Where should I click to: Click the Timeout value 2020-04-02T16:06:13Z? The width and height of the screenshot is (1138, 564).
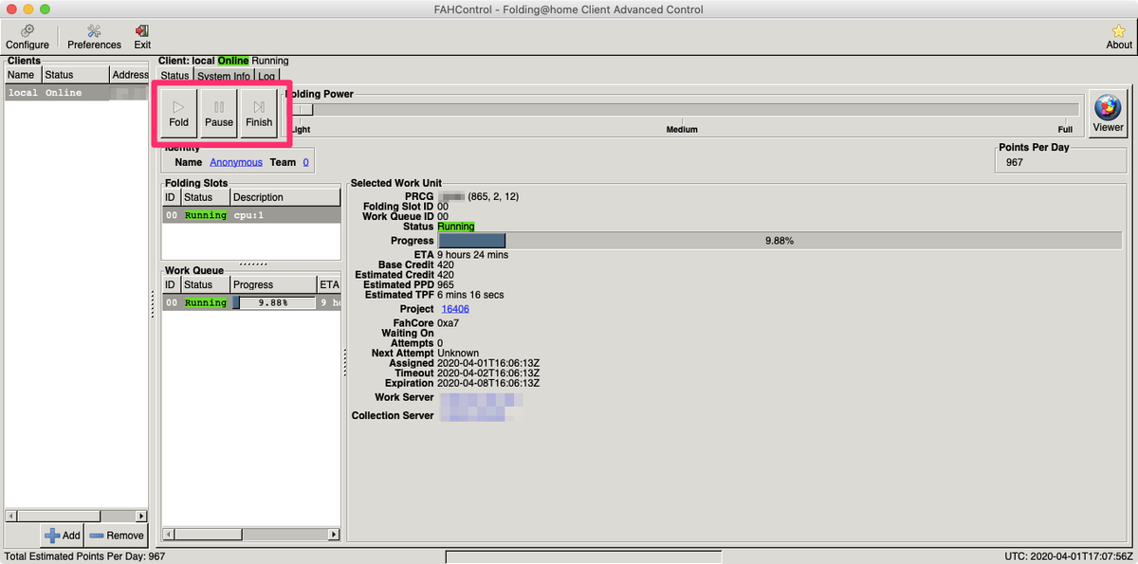tap(488, 373)
